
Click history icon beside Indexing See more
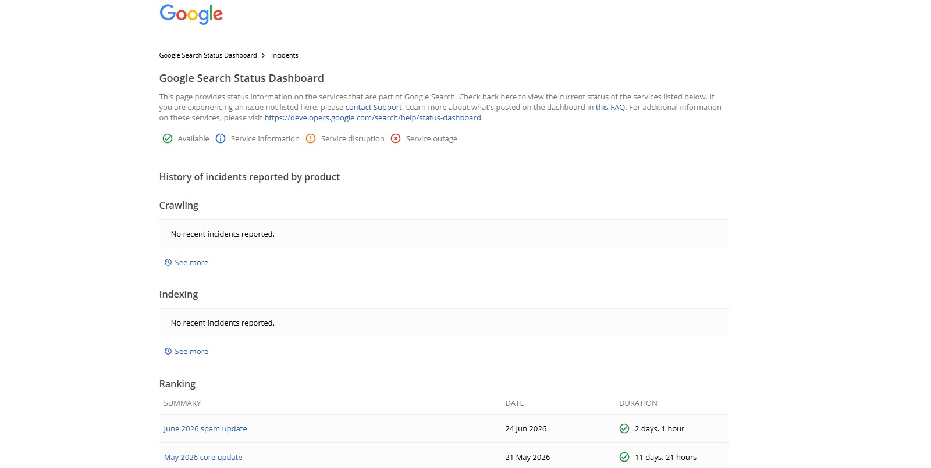click(x=168, y=351)
